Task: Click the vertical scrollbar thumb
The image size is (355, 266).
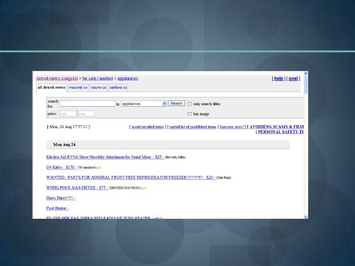Action: tap(306, 84)
